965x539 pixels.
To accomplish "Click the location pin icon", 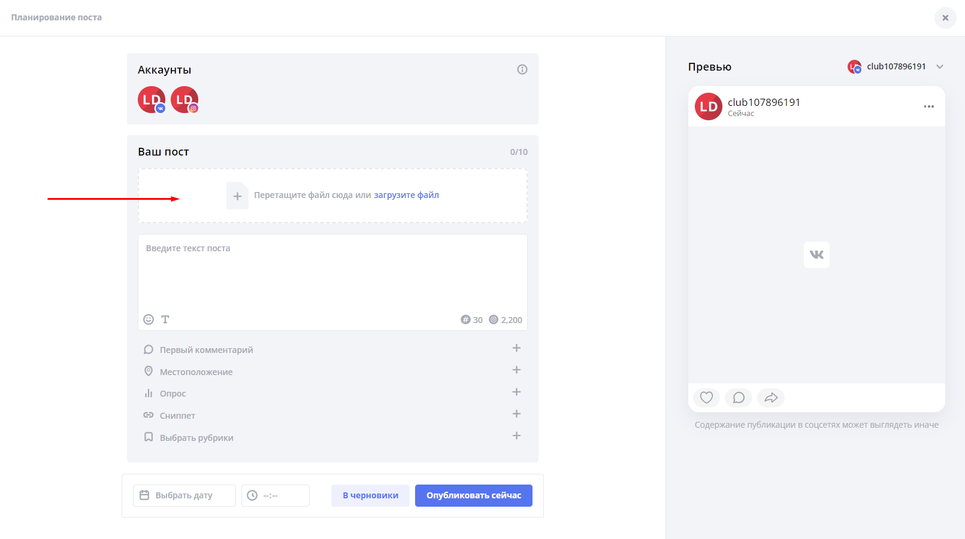I will pyautogui.click(x=149, y=371).
